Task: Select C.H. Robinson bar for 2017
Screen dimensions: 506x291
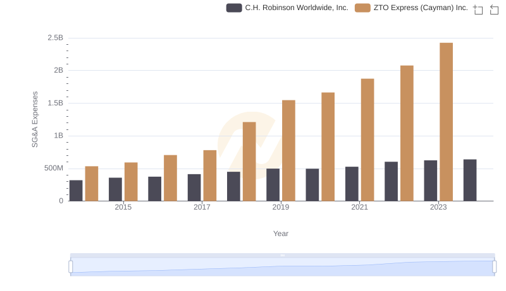Action: [x=194, y=187]
